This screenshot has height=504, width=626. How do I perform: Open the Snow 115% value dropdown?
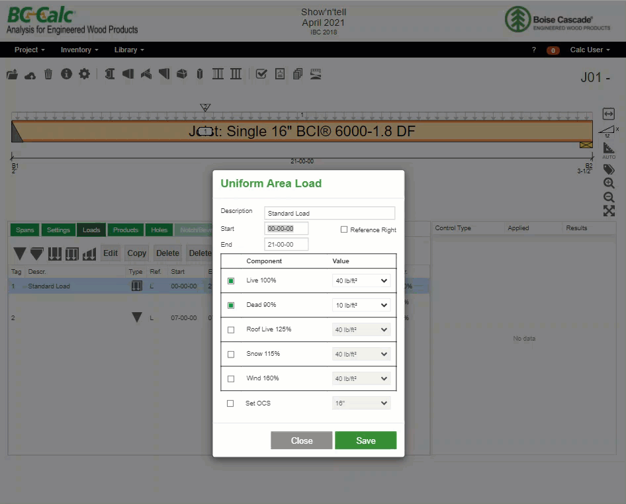pos(361,354)
